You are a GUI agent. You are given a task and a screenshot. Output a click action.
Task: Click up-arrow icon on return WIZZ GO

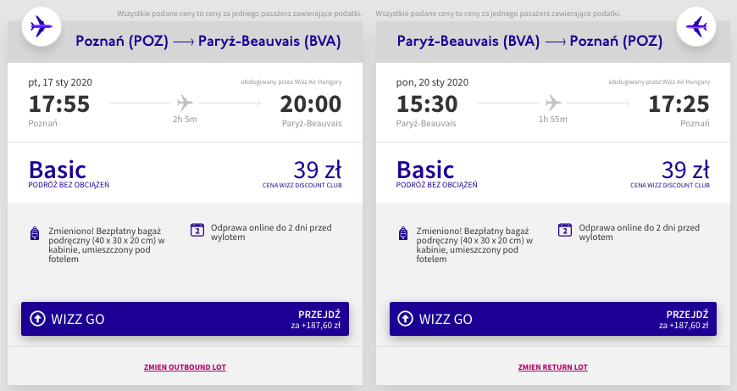click(405, 319)
